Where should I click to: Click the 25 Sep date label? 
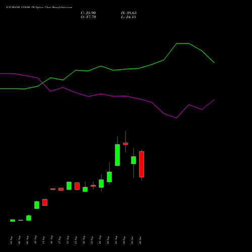point(108,240)
